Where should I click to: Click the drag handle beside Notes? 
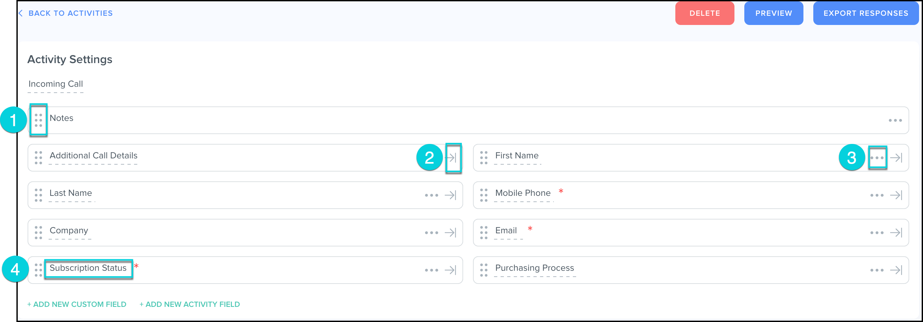click(x=38, y=120)
